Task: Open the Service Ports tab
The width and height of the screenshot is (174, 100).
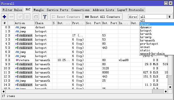Action: tap(57, 10)
